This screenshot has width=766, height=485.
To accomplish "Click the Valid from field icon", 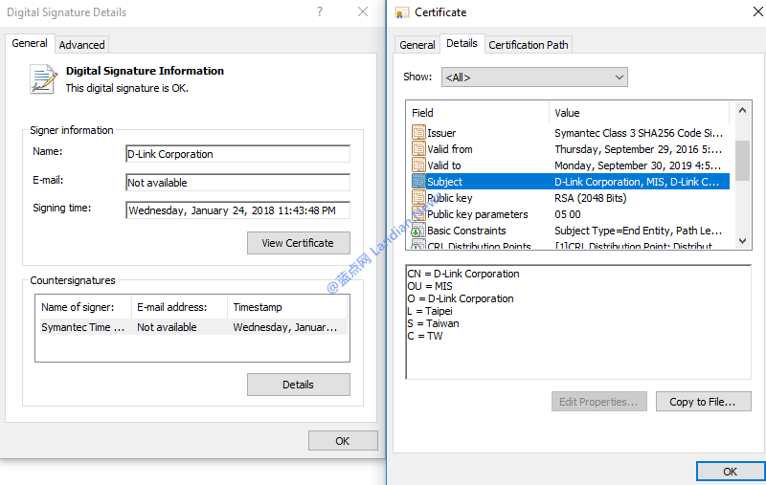I will [418, 149].
